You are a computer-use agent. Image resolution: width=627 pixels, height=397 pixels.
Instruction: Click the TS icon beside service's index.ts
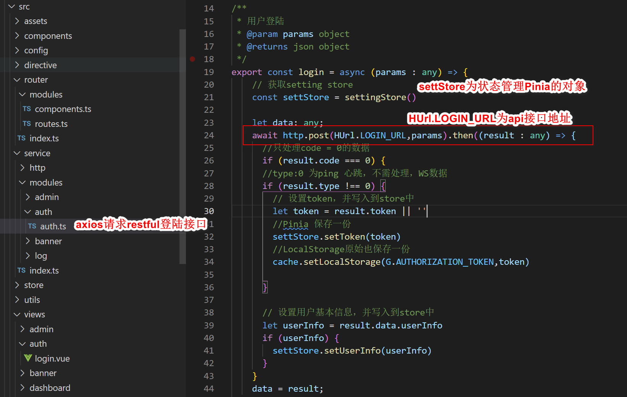[x=21, y=271]
